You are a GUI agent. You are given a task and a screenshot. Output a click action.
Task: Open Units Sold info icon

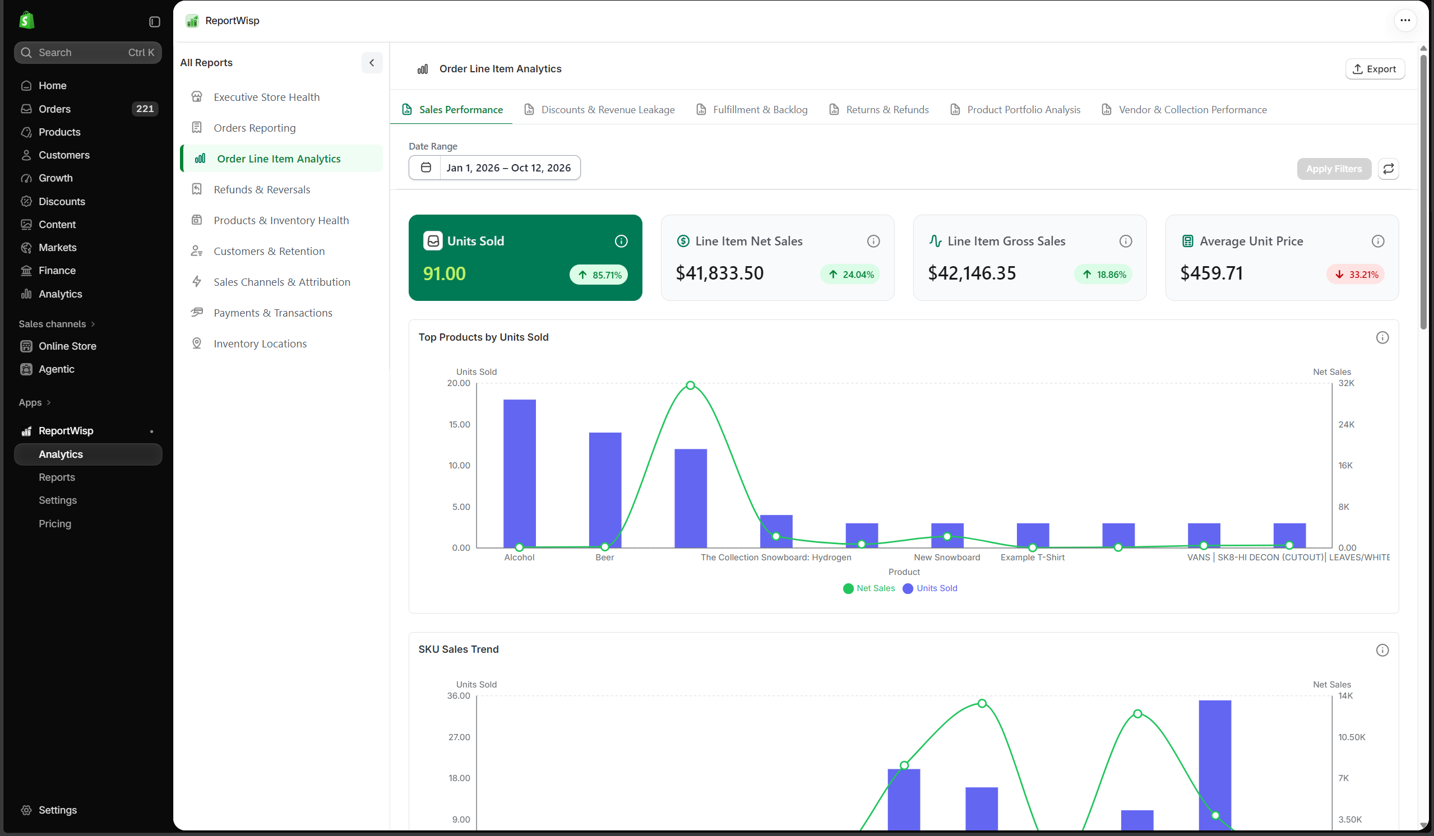tap(621, 241)
